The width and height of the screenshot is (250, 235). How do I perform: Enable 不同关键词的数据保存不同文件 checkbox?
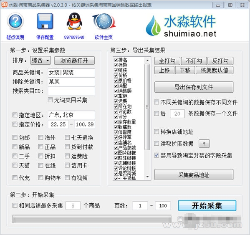coord(157,102)
